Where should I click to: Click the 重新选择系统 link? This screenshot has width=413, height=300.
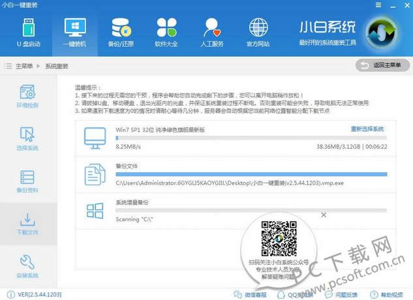click(367, 128)
